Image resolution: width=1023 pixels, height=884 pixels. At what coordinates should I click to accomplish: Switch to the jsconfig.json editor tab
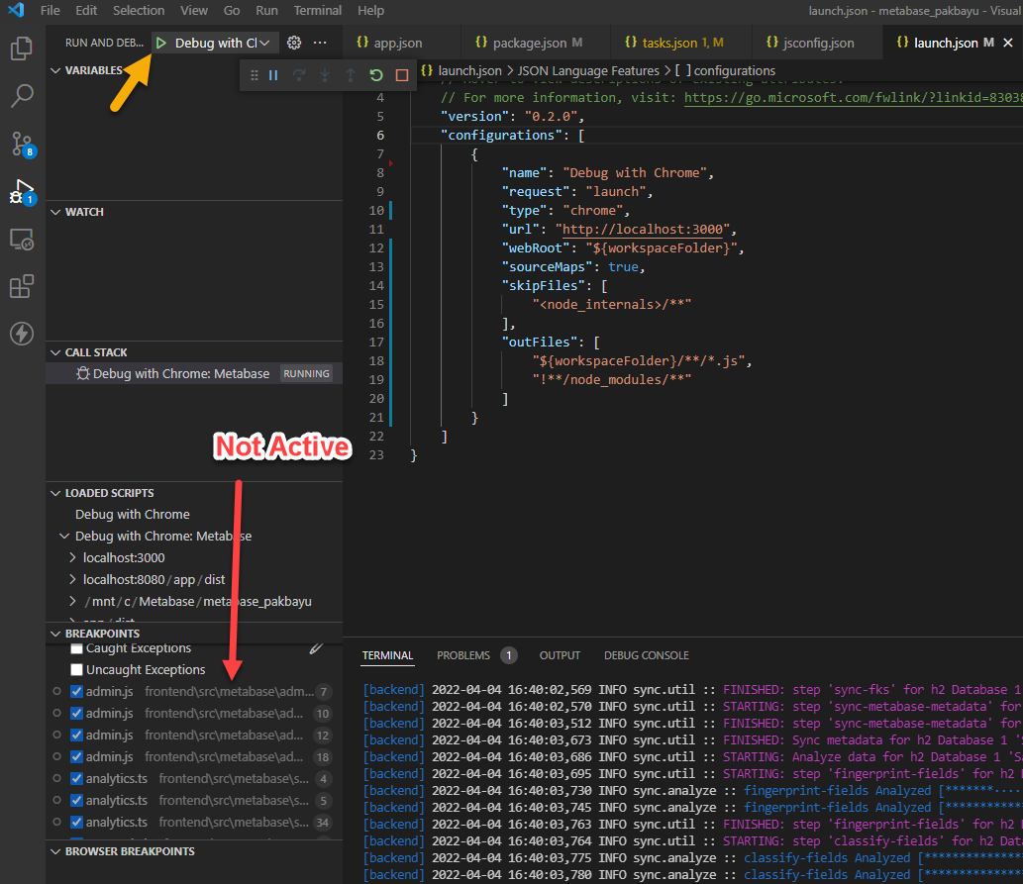pos(818,43)
